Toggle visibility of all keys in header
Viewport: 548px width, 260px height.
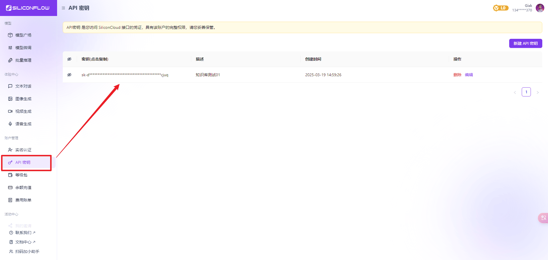(x=69, y=59)
